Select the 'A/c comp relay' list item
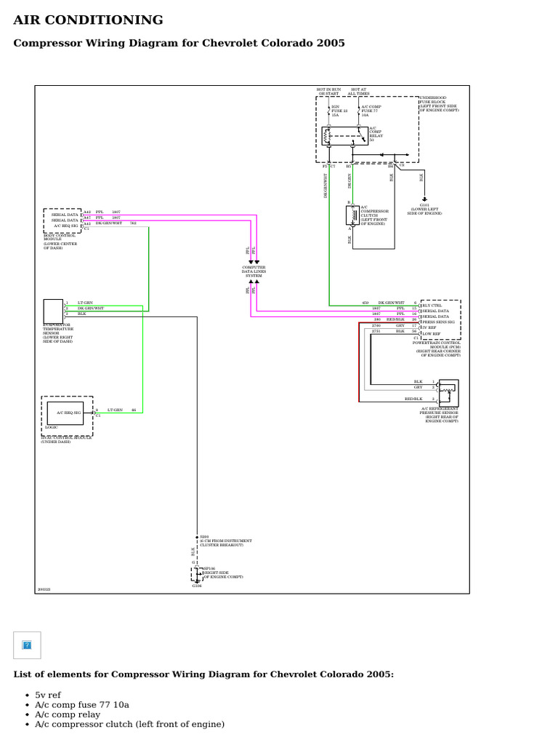 (68, 714)
